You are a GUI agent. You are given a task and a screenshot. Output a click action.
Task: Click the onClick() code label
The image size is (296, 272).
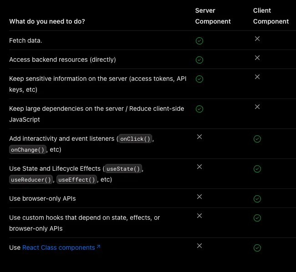[x=135, y=139]
